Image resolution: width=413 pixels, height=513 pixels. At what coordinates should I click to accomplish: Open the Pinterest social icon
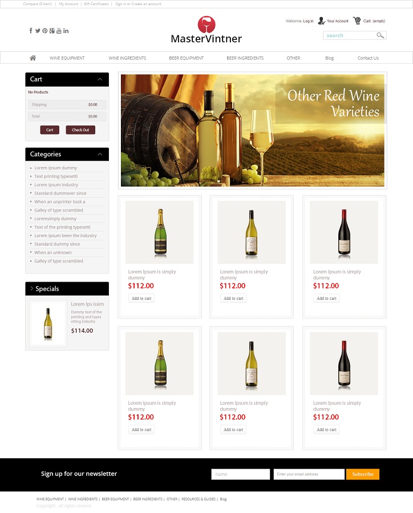click(x=45, y=30)
